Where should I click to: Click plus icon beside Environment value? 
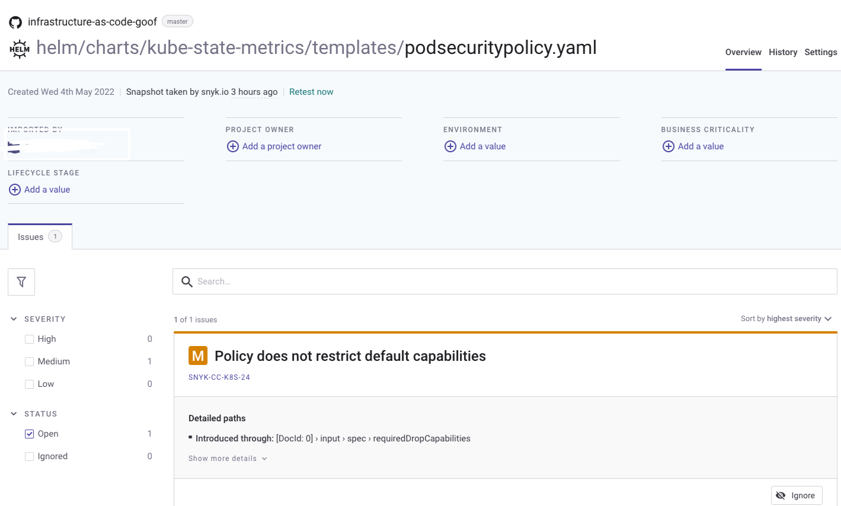(450, 146)
